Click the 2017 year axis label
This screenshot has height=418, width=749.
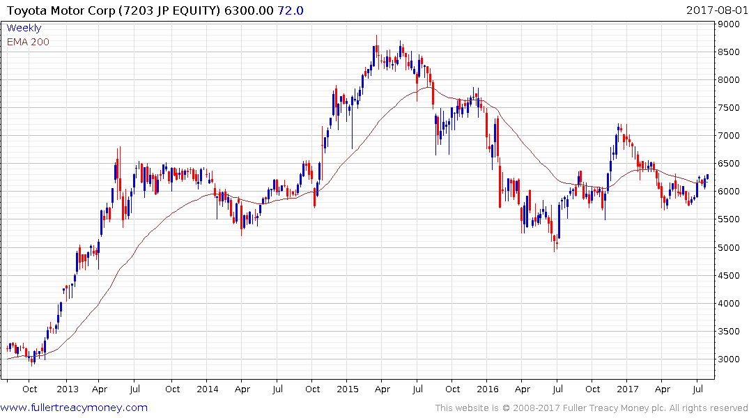627,389
